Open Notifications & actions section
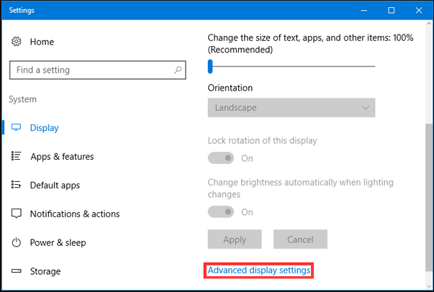This screenshot has height=292, width=434. click(75, 214)
